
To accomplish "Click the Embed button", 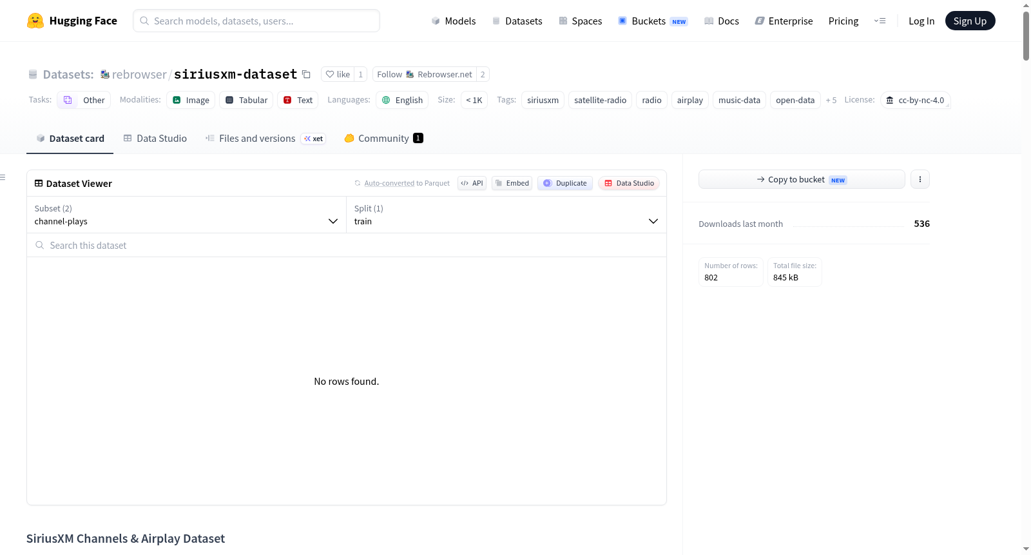I will [x=512, y=183].
